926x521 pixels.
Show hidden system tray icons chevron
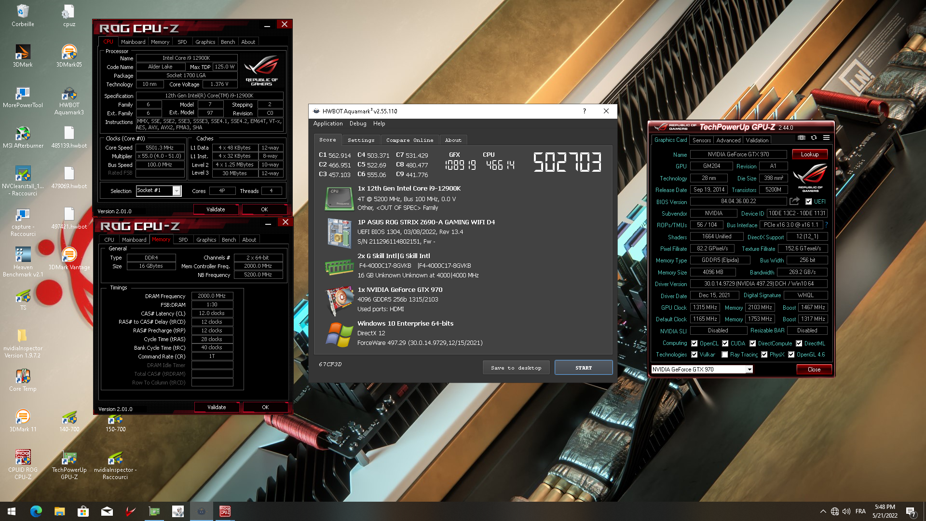point(823,511)
